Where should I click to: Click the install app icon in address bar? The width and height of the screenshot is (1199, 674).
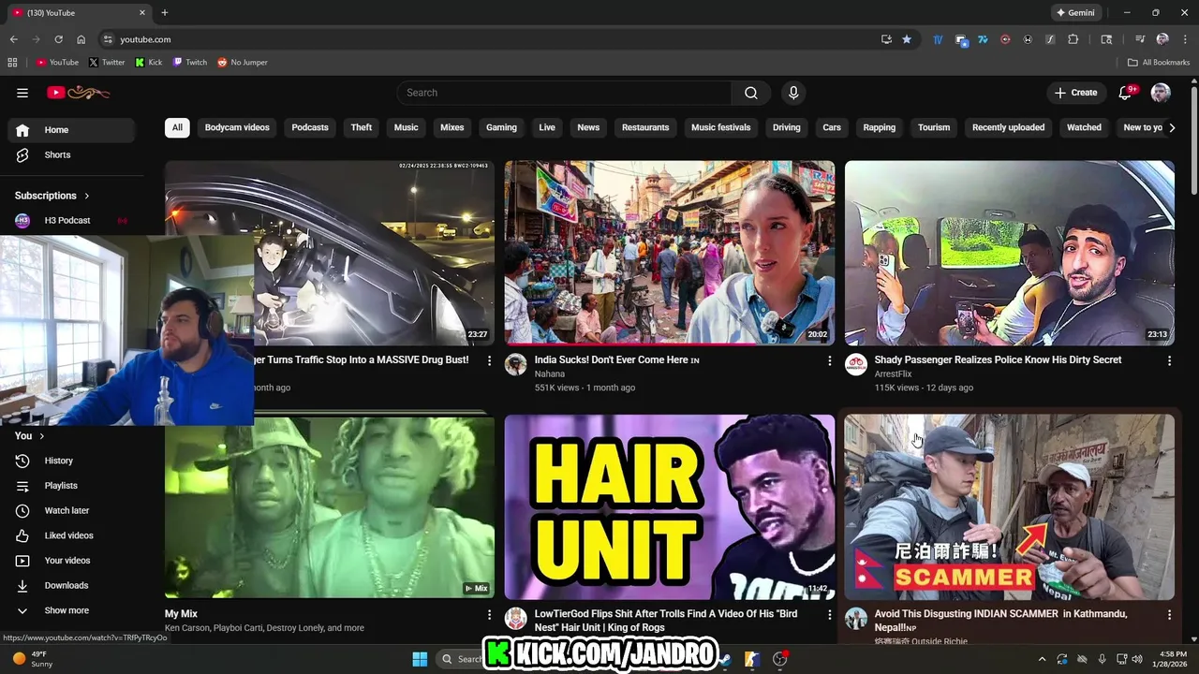886,39
